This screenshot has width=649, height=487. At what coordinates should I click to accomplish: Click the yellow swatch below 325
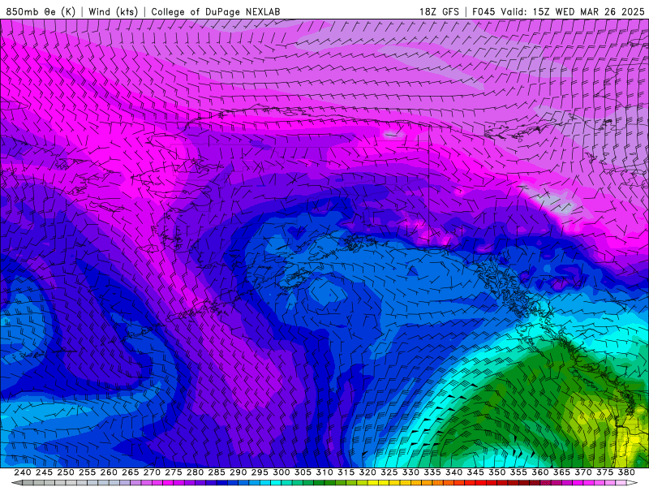(x=383, y=483)
